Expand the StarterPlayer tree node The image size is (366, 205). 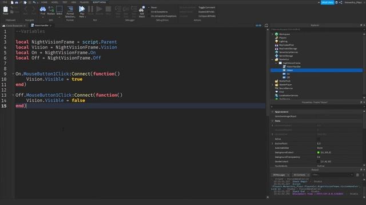pos(272,85)
